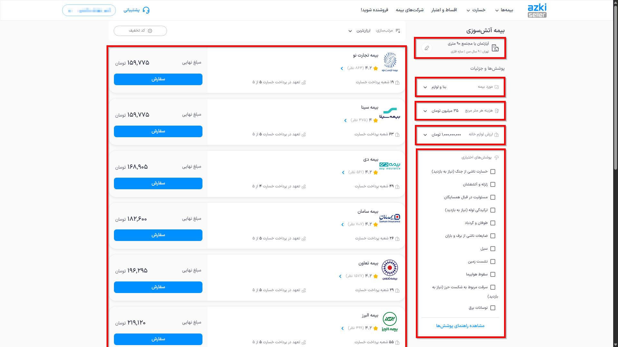Check the سیل coverage option
Screen dimensions: 618x347
point(493,249)
